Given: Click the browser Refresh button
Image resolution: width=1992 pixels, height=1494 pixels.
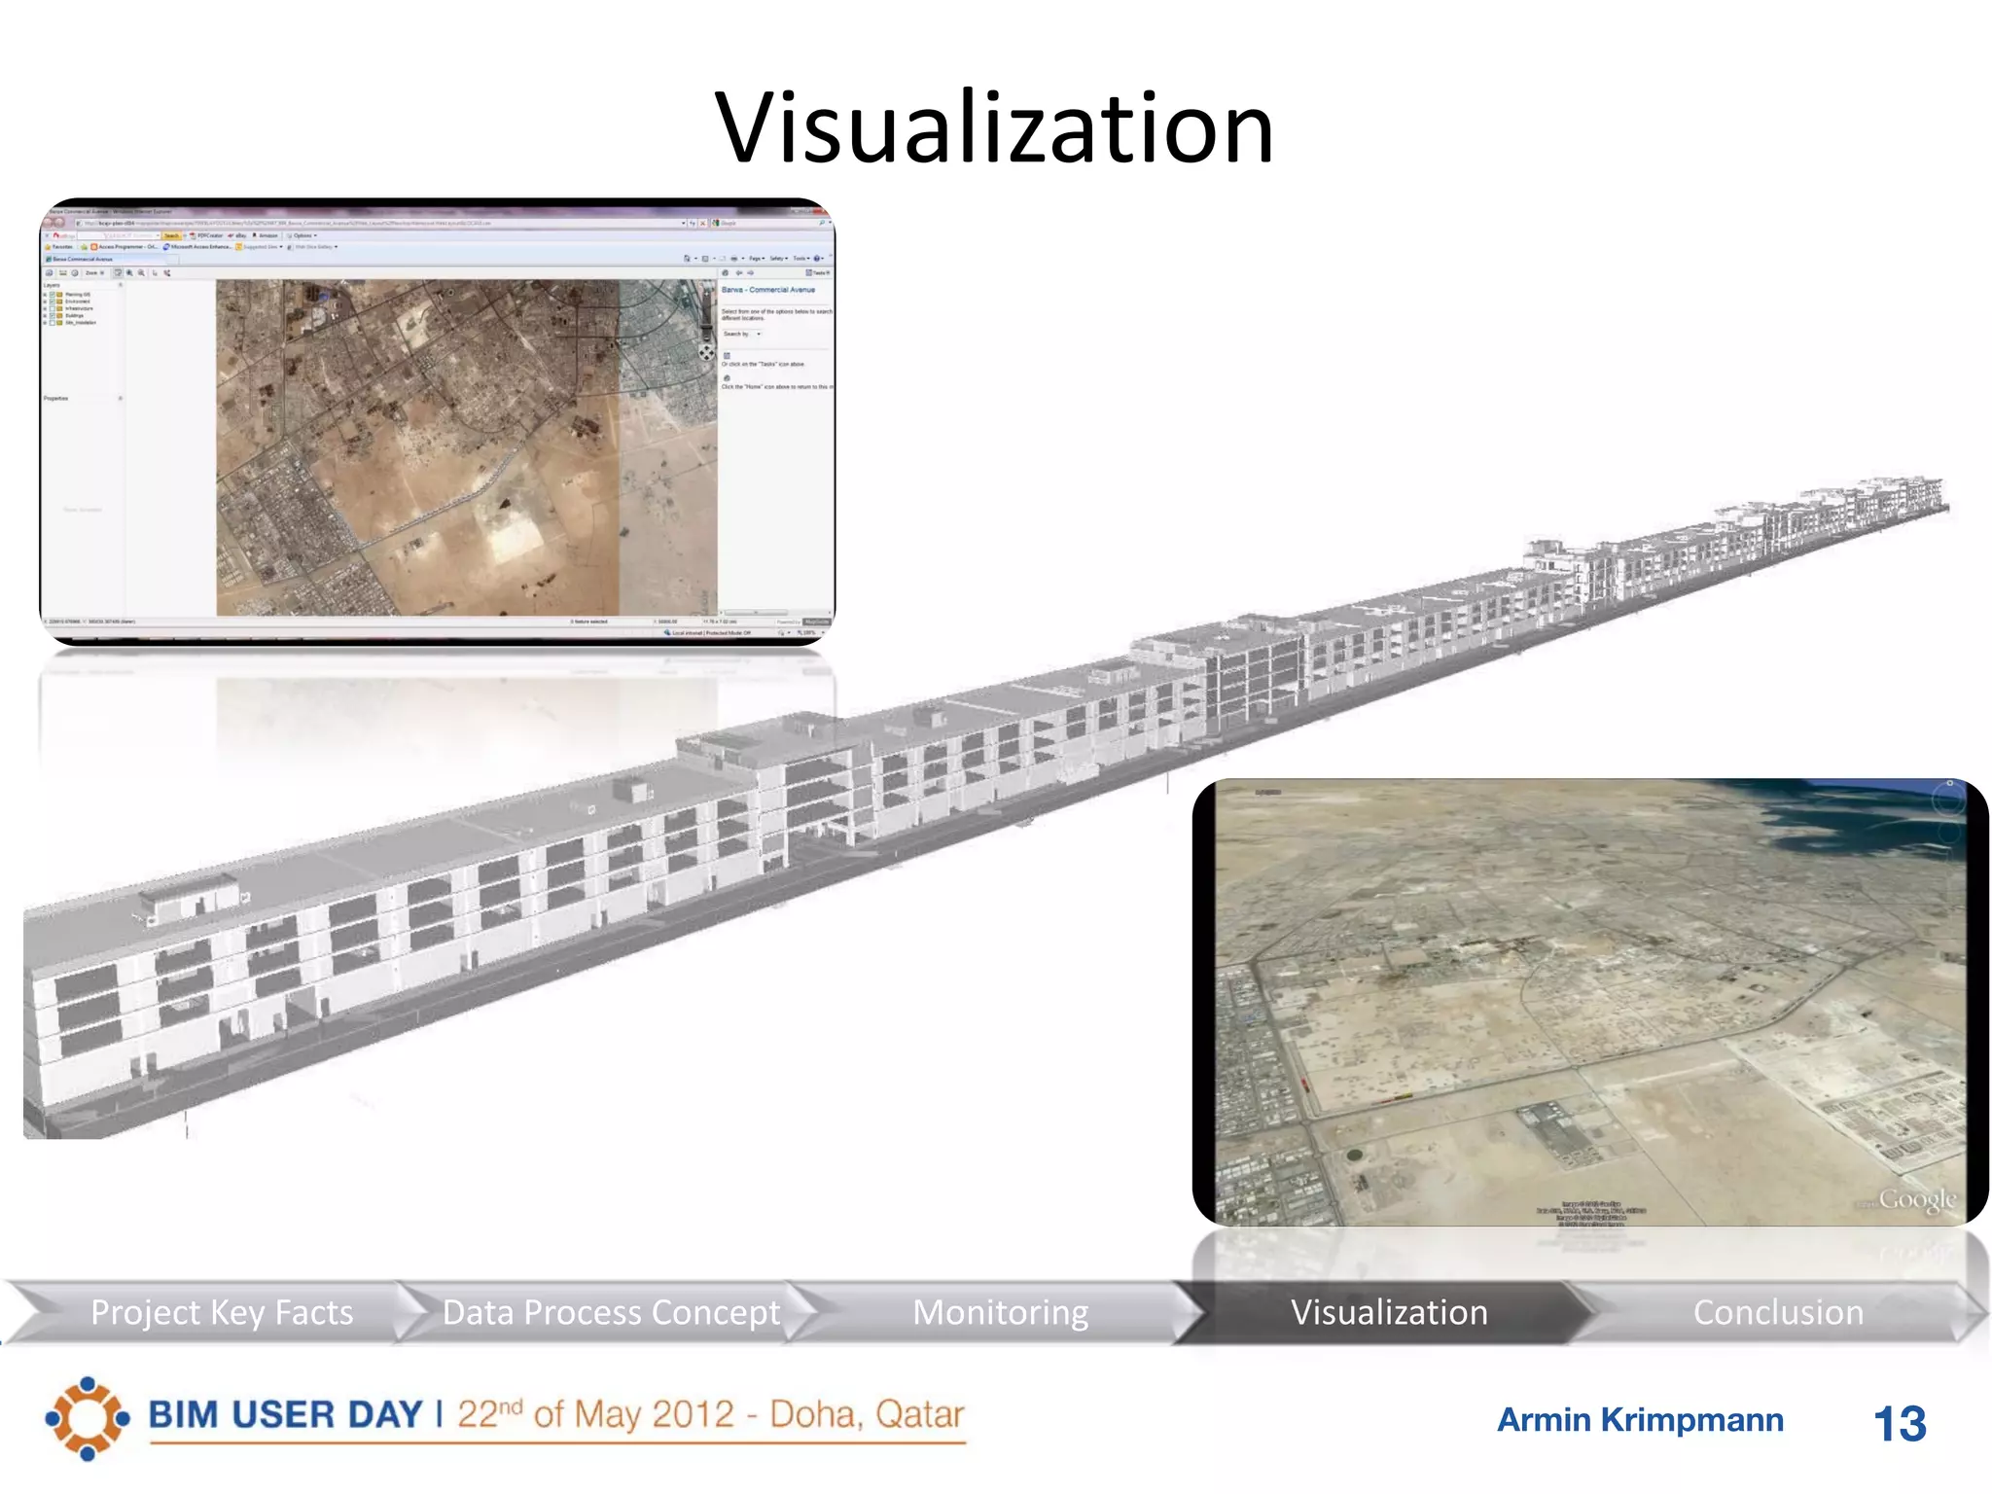Looking at the screenshot, I should [x=693, y=223].
